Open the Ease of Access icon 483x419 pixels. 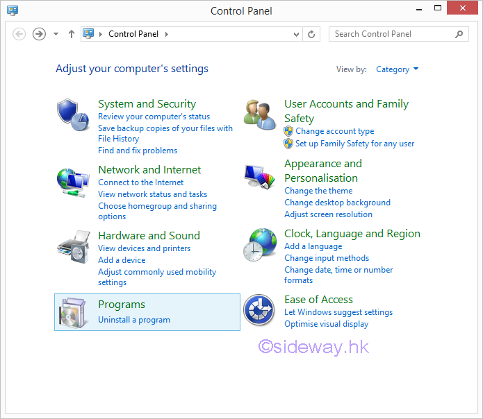click(x=260, y=311)
